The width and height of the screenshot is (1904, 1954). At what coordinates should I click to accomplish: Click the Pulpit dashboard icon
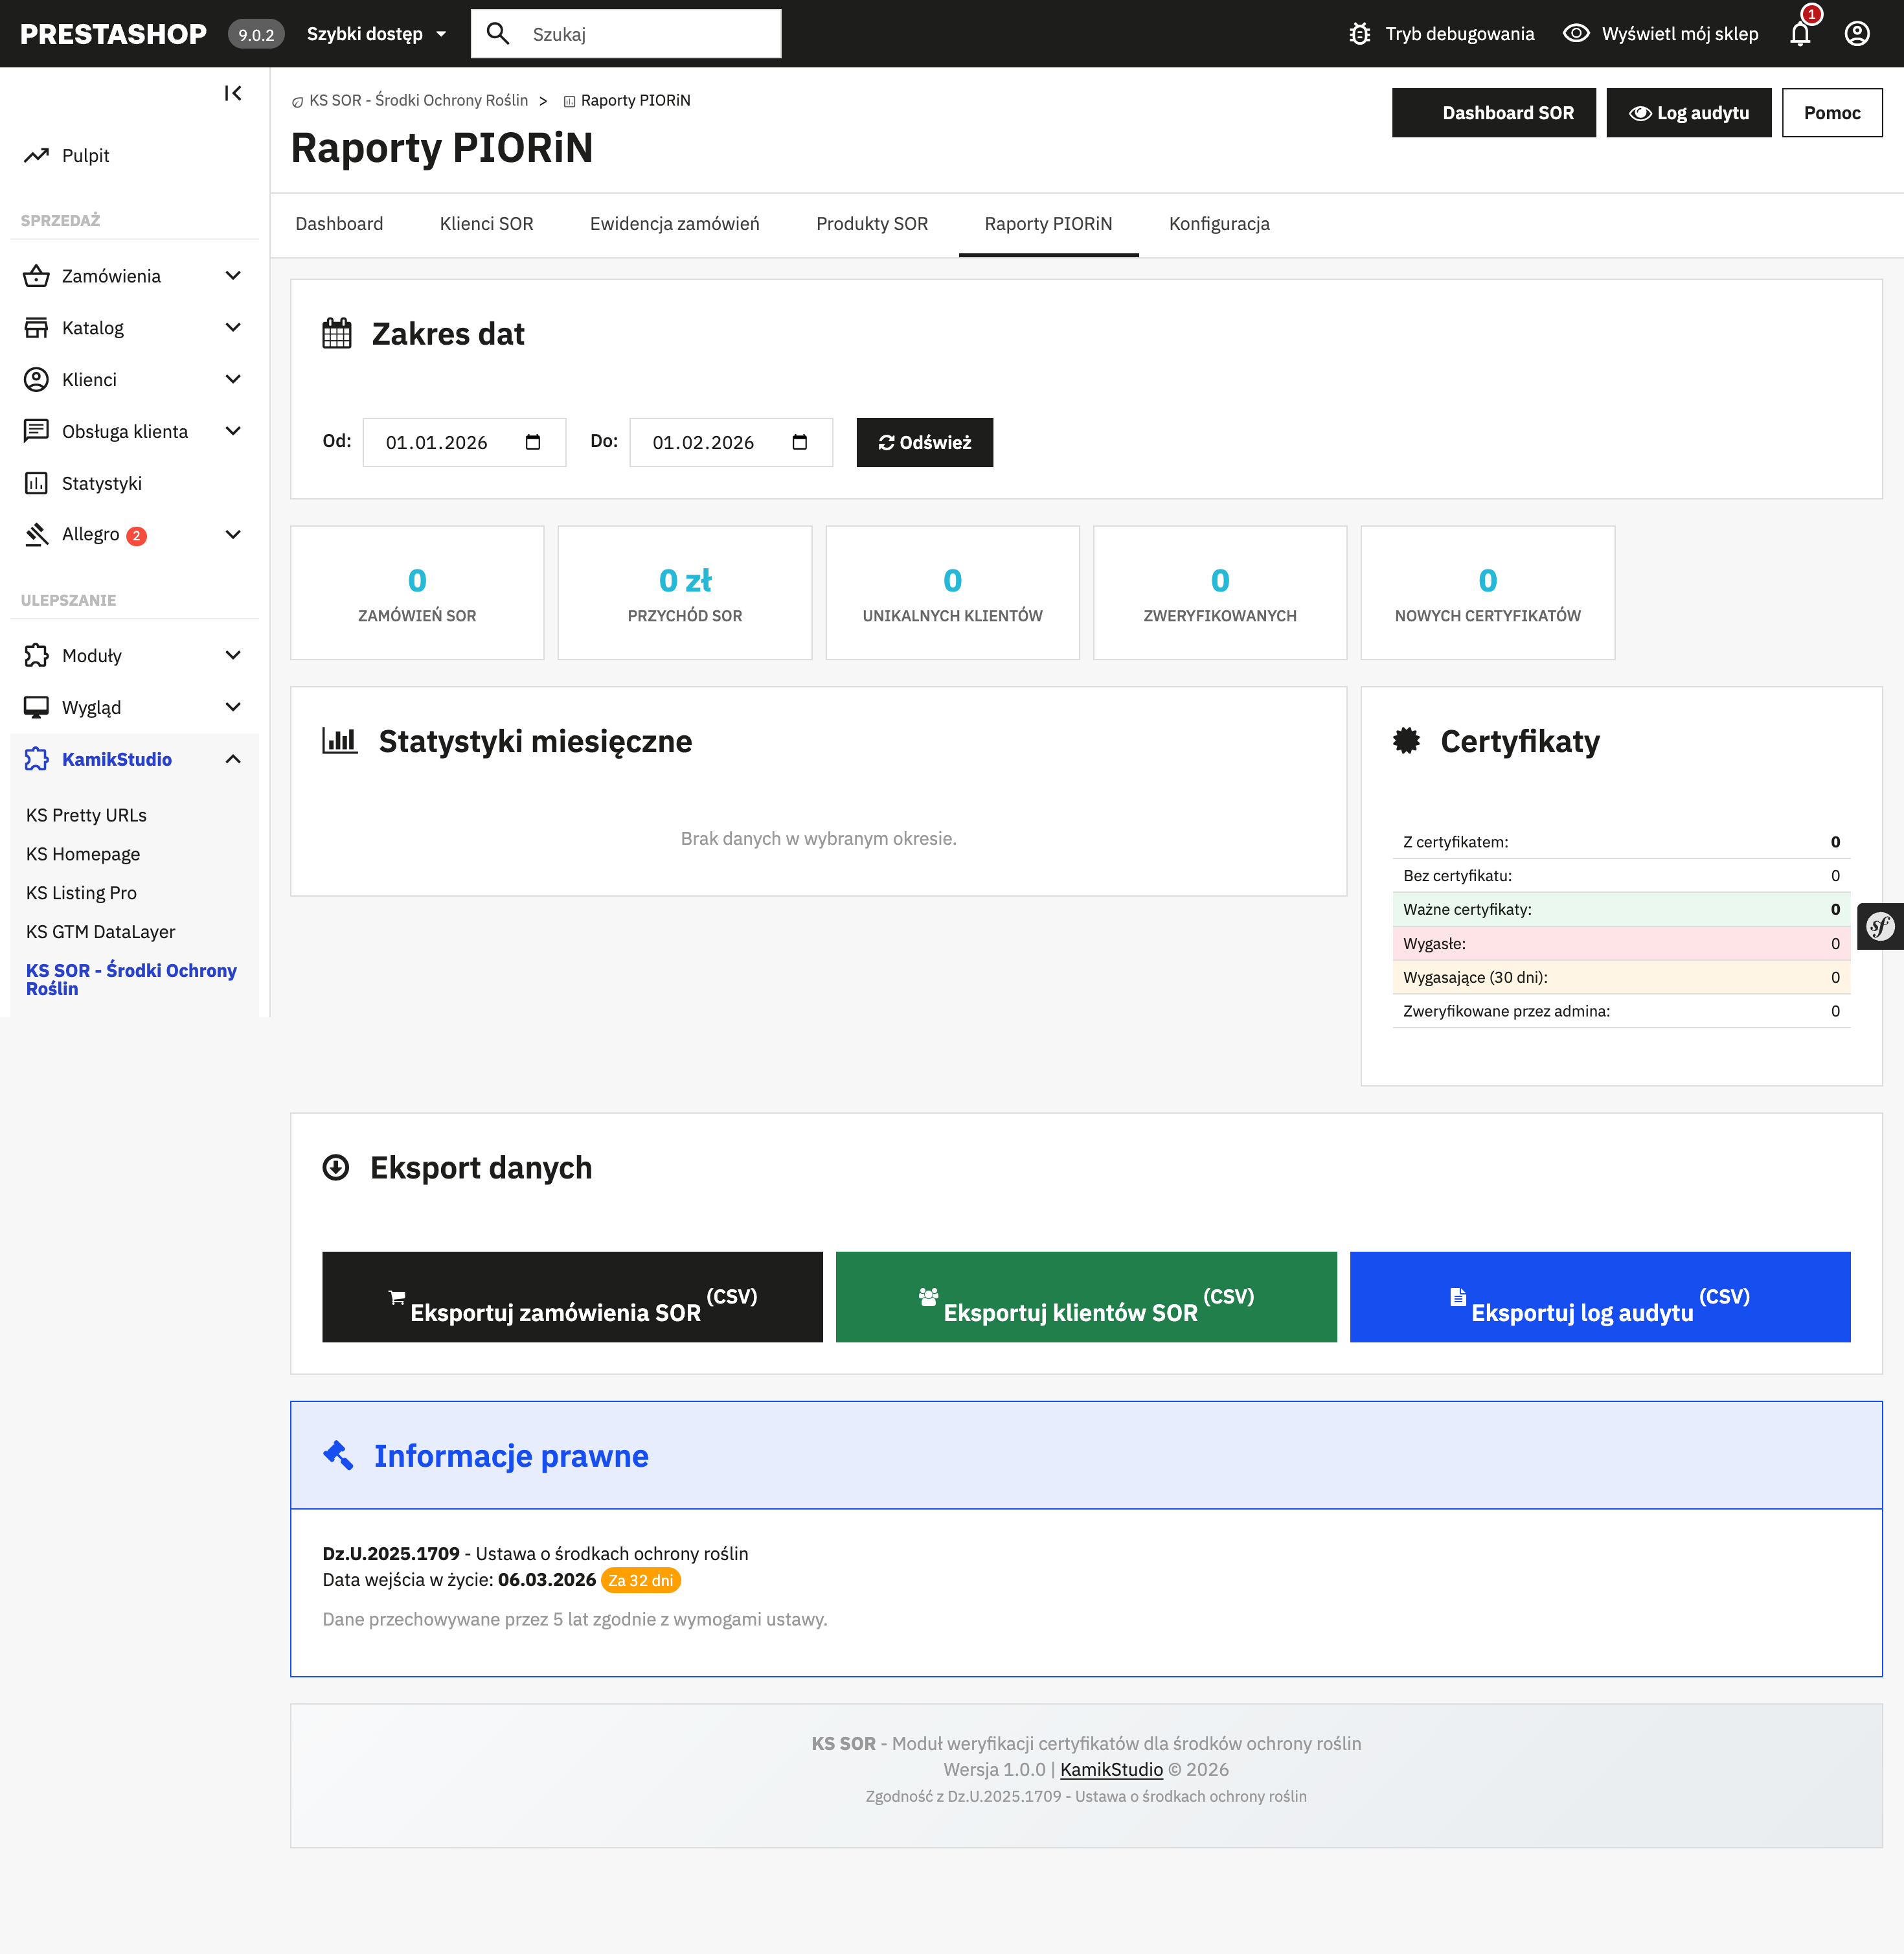click(x=36, y=155)
